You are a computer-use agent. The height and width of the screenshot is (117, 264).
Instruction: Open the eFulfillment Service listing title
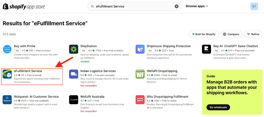pos(28,71)
